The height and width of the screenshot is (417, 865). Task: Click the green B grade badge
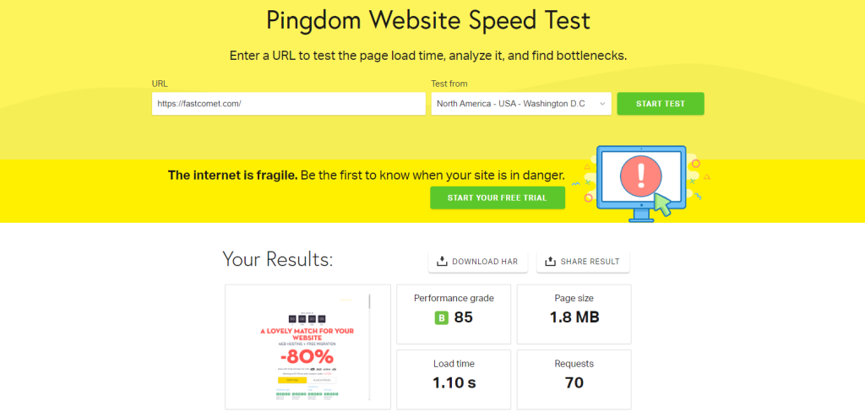click(441, 318)
